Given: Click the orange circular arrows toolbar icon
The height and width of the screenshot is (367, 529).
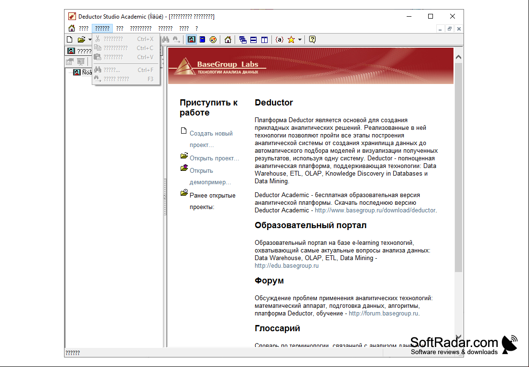Looking at the screenshot, I should tap(213, 40).
